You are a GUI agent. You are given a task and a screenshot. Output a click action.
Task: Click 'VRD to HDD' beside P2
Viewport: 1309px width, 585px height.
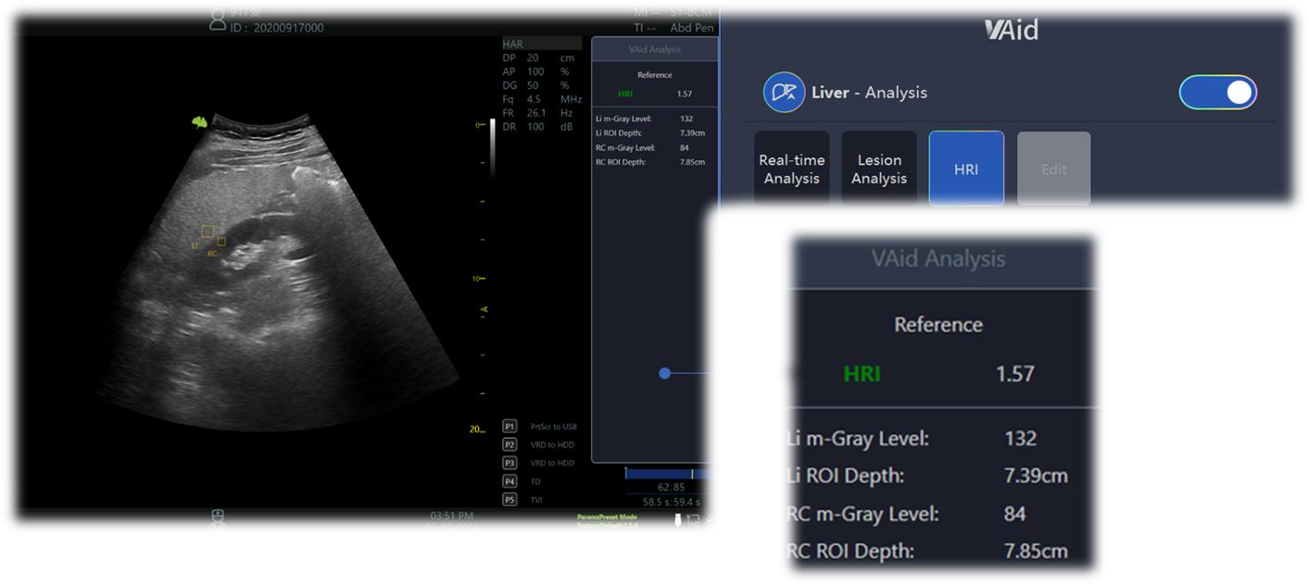click(x=552, y=444)
